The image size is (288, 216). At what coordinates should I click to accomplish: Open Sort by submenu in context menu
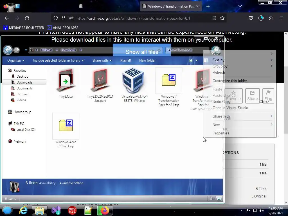239,60
